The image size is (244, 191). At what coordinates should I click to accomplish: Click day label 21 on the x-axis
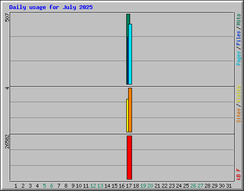click(157, 186)
